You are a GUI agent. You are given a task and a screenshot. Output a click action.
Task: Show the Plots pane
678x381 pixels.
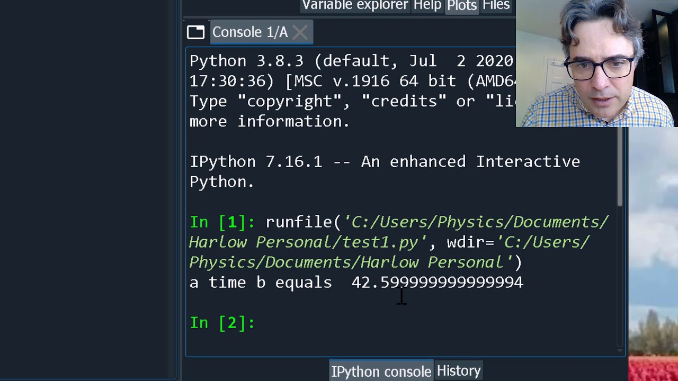coord(462,6)
